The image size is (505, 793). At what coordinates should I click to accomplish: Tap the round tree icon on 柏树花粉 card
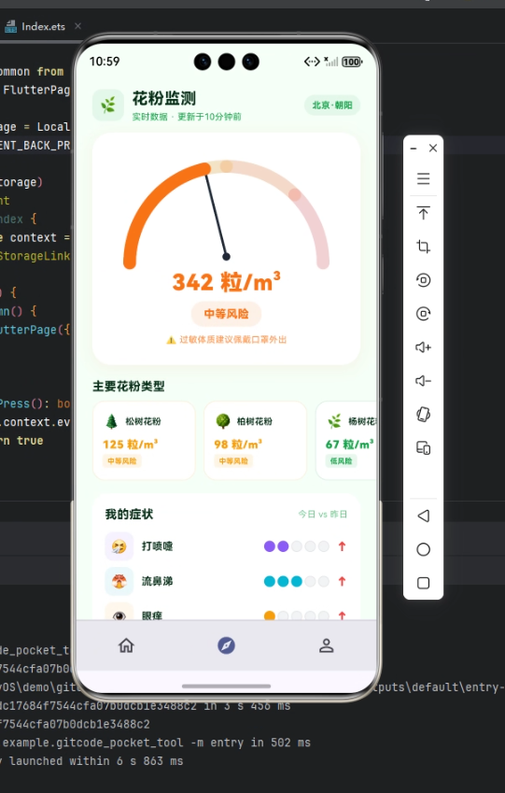pyautogui.click(x=222, y=420)
